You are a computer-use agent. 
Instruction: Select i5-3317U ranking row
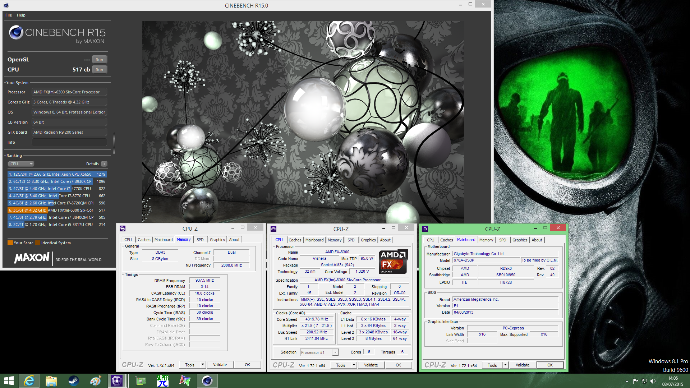(x=57, y=225)
